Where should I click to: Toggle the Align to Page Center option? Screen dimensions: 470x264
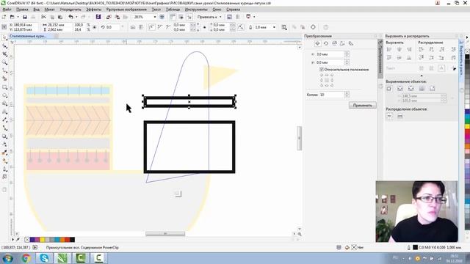pos(411,89)
